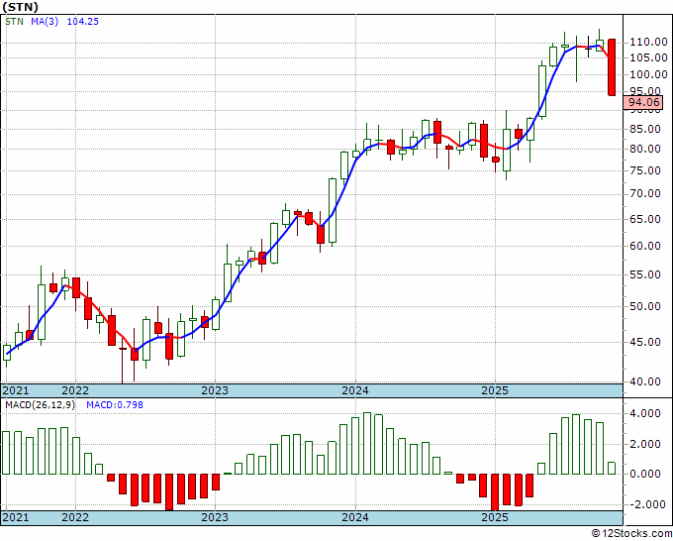This screenshot has width=673, height=541.
Task: Click the 105.00 price axis label
Action: click(648, 57)
